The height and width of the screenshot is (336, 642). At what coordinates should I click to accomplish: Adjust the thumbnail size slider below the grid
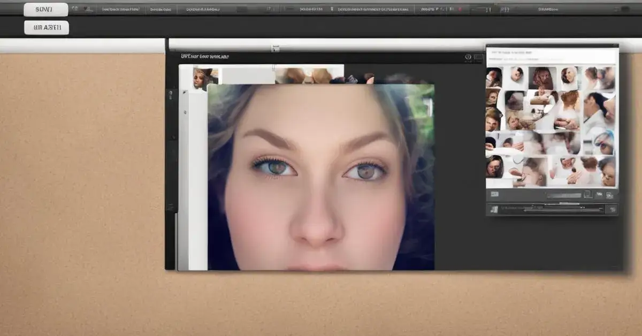[x=563, y=195]
